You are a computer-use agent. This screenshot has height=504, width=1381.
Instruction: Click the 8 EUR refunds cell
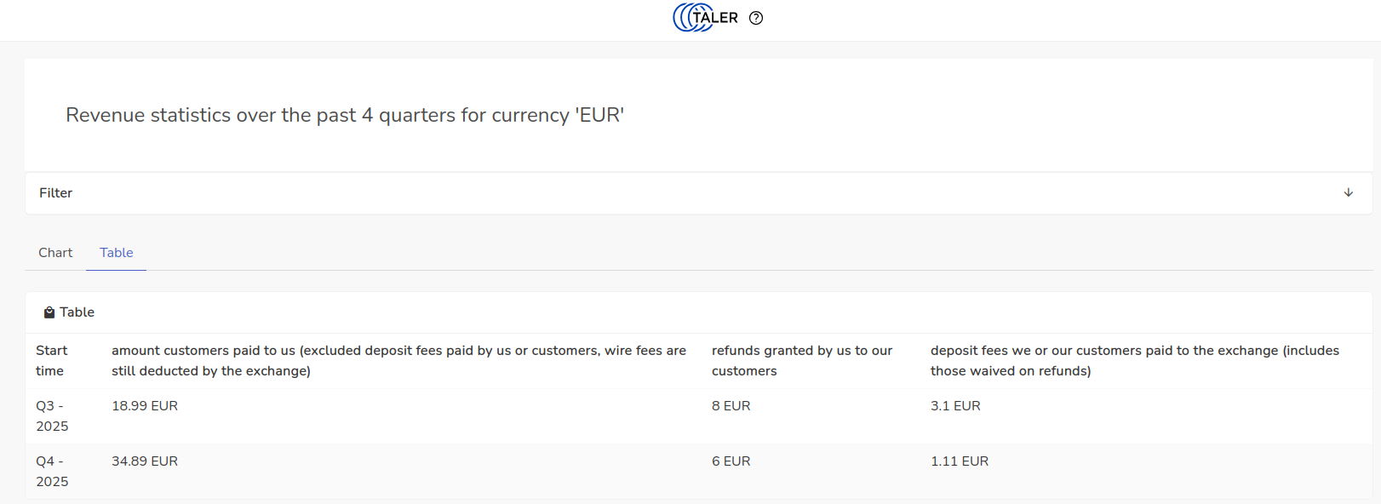[731, 406]
